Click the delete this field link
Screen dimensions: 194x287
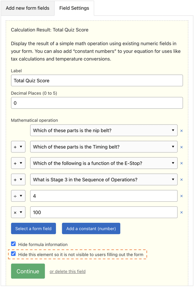coord(68,271)
